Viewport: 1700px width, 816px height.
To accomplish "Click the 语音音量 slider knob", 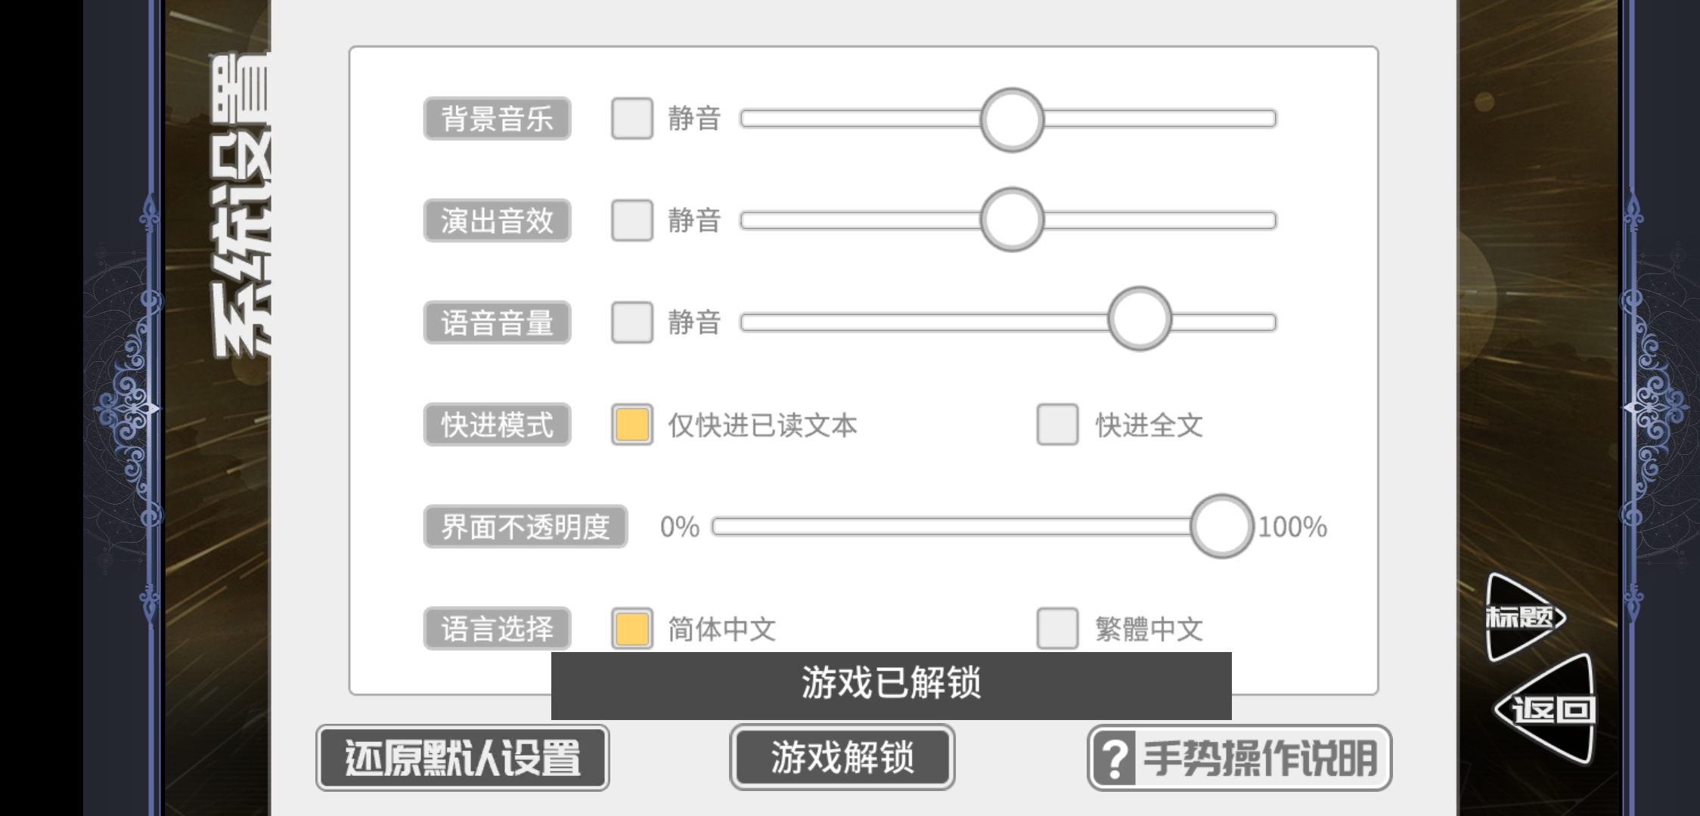I will point(1140,319).
